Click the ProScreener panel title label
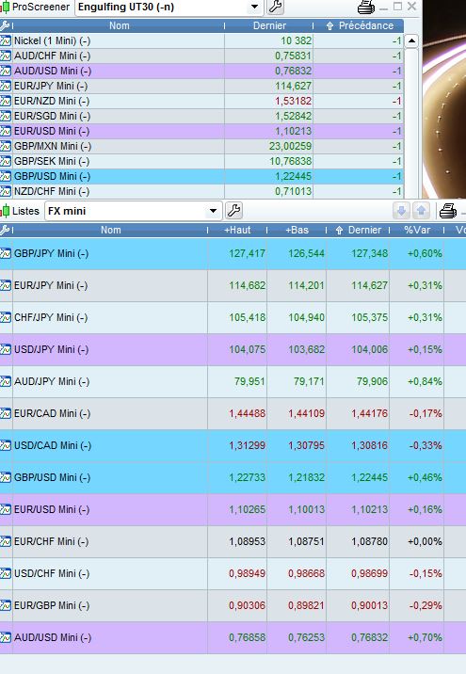Viewport: 466px width, 674px height. (40, 7)
